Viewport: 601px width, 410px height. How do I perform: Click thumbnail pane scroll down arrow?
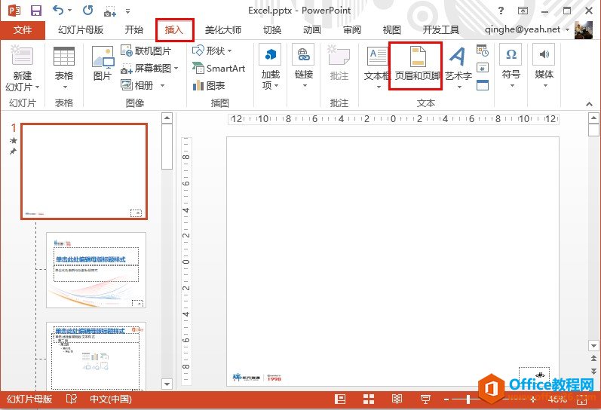click(167, 384)
